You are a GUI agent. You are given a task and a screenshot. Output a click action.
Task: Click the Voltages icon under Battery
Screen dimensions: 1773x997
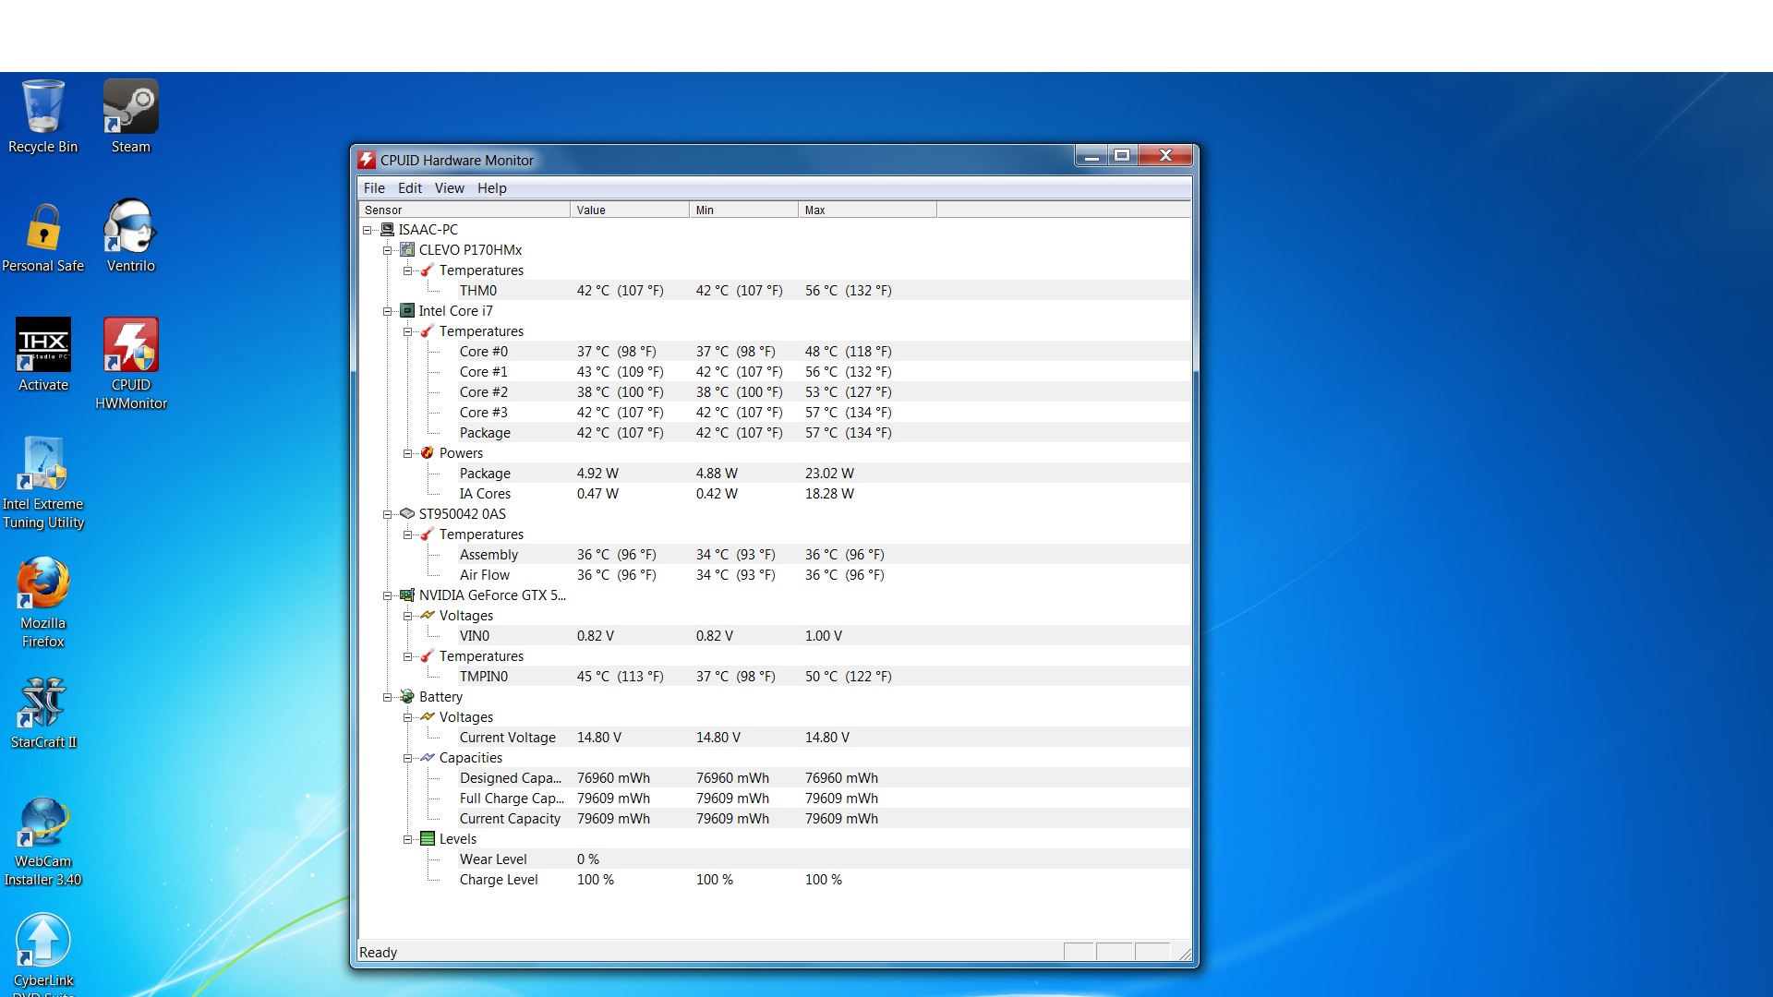point(428,717)
